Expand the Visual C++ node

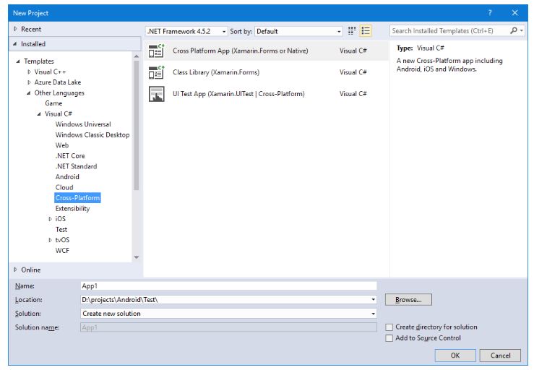pos(29,72)
